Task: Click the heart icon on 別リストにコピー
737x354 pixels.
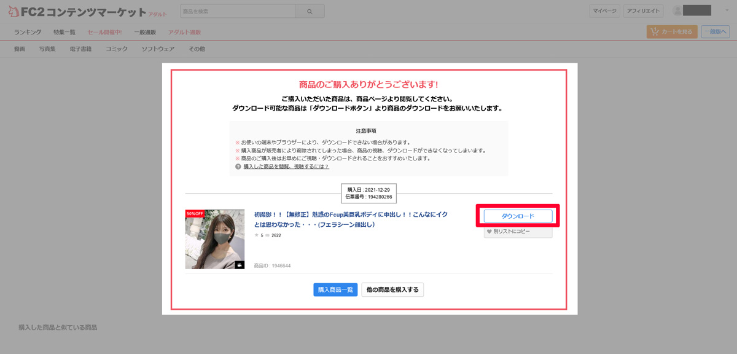Action: 489,232
